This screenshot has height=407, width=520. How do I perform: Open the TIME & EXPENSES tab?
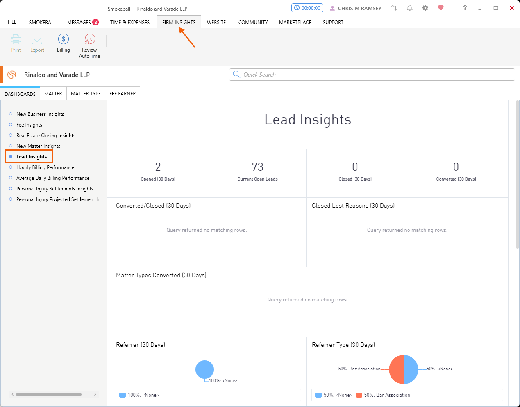coord(130,22)
